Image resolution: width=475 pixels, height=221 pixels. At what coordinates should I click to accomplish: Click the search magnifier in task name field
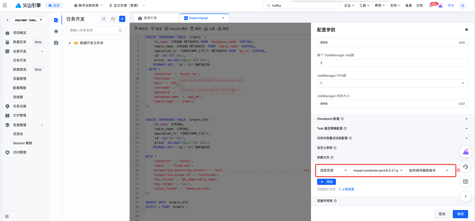[x=120, y=30]
